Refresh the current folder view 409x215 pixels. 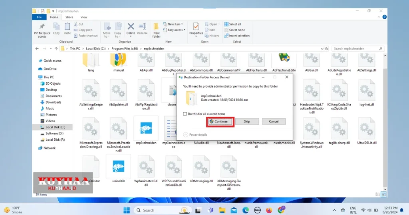[326, 49]
